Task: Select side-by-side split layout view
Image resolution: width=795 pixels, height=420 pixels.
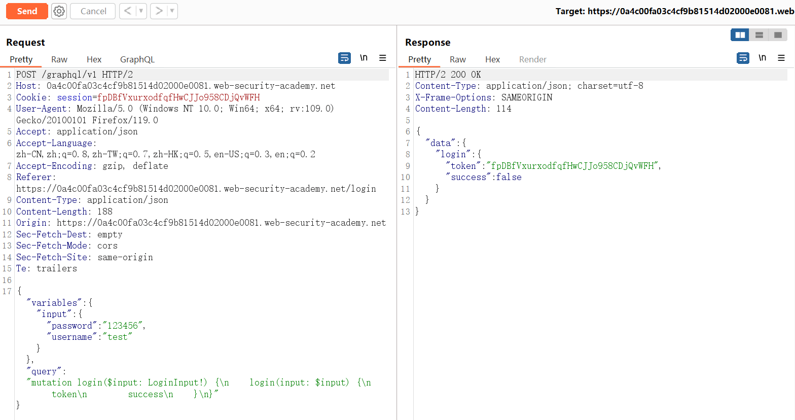Action: tap(740, 35)
